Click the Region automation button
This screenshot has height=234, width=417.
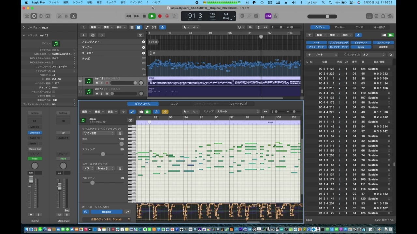[x=106, y=212]
